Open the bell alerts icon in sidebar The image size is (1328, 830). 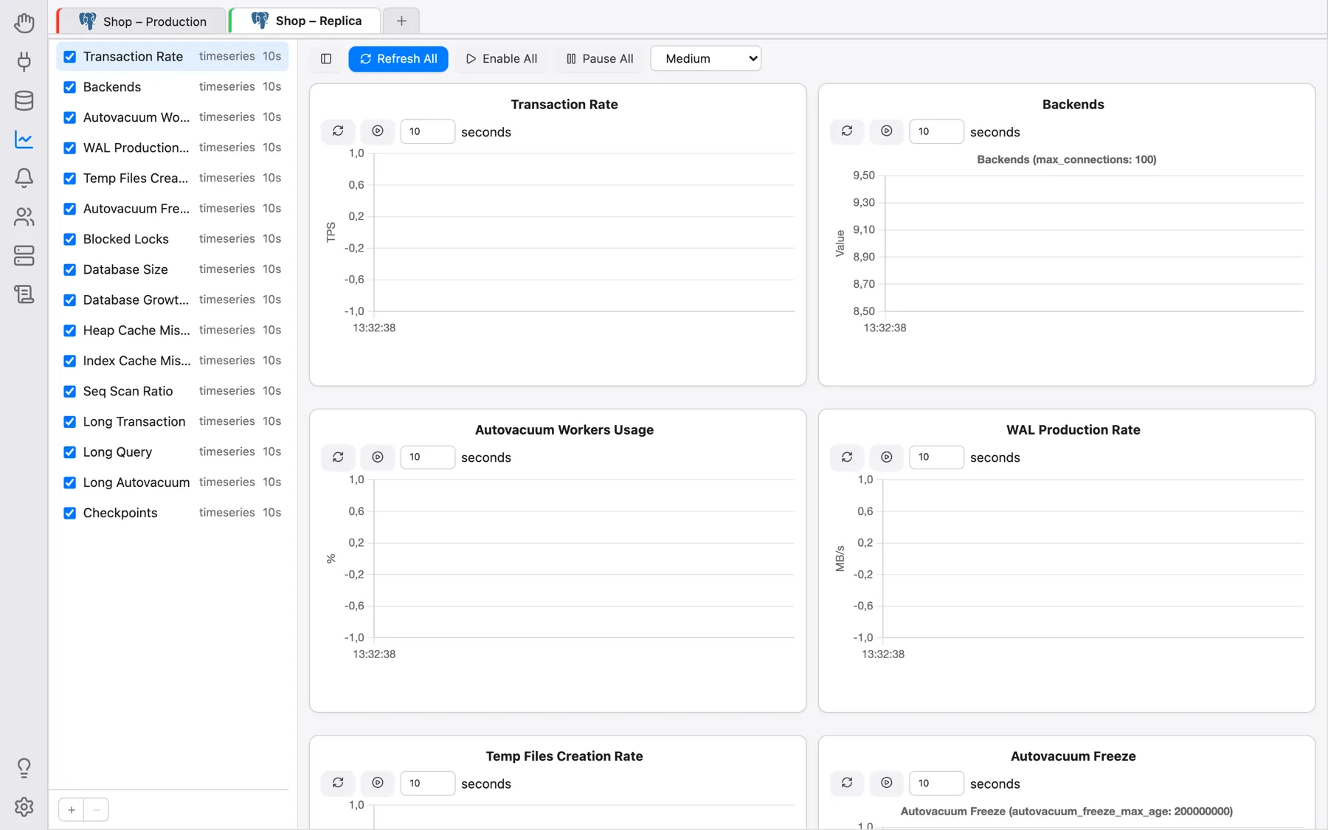click(x=24, y=178)
